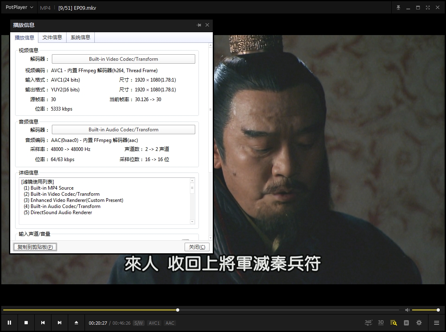The width and height of the screenshot is (446, 332).
Task: Click the eject/open file icon
Action: tap(76, 323)
